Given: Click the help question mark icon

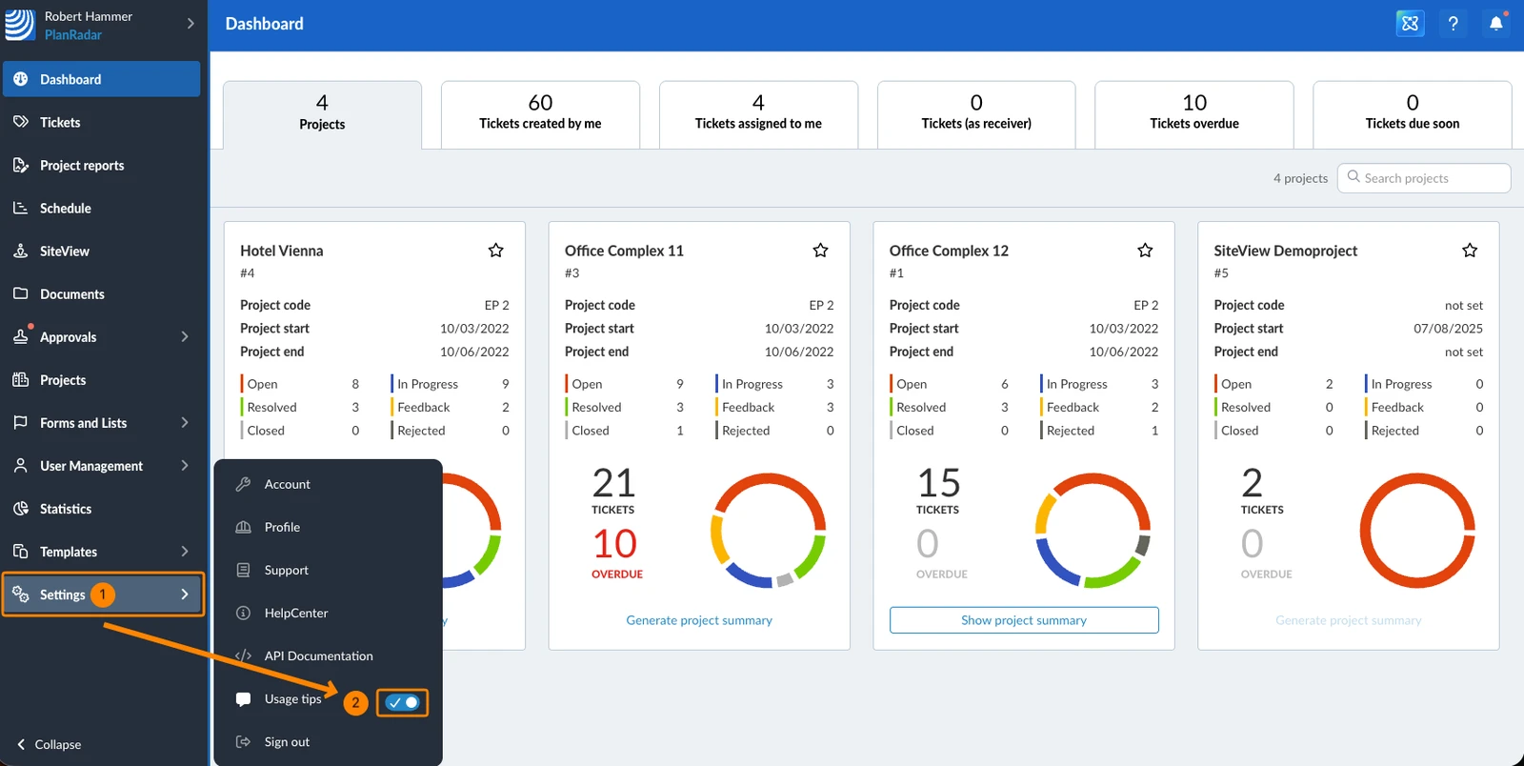Looking at the screenshot, I should pos(1453,24).
